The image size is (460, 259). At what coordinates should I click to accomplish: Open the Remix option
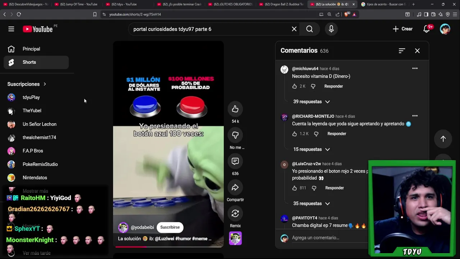coord(235,213)
